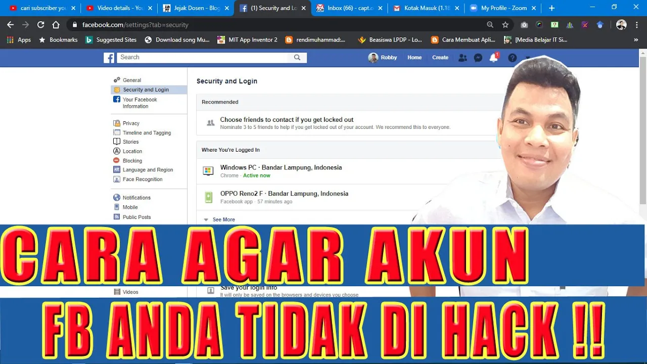Open Cara Membuat Apli... bookmark
647x364 pixels.
(464, 39)
